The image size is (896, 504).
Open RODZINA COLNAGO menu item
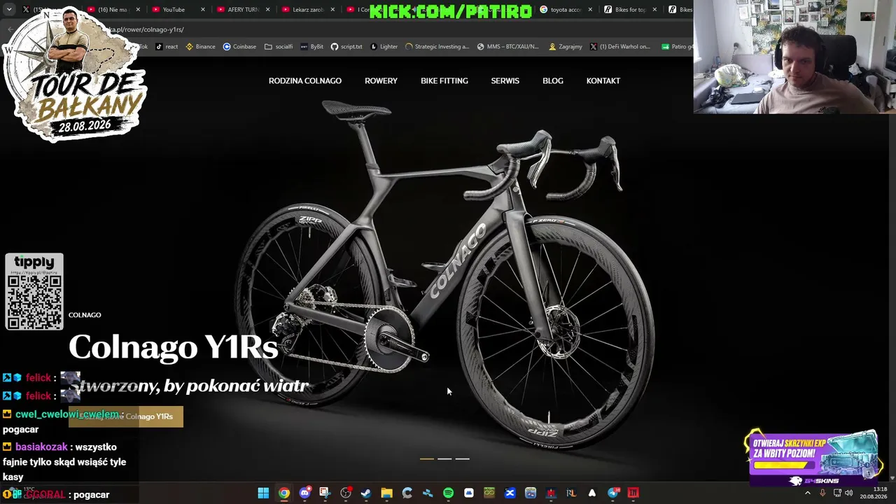click(x=305, y=80)
